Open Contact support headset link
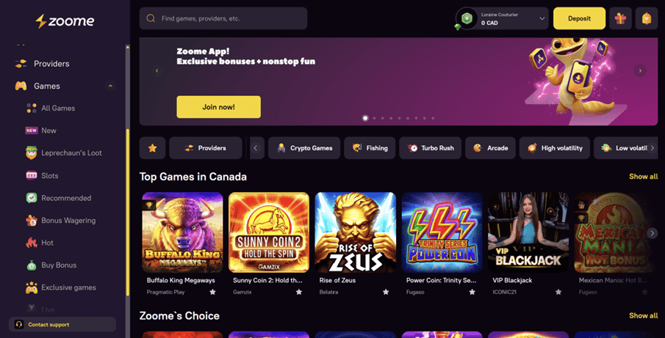This screenshot has width=665, height=338. (62, 324)
